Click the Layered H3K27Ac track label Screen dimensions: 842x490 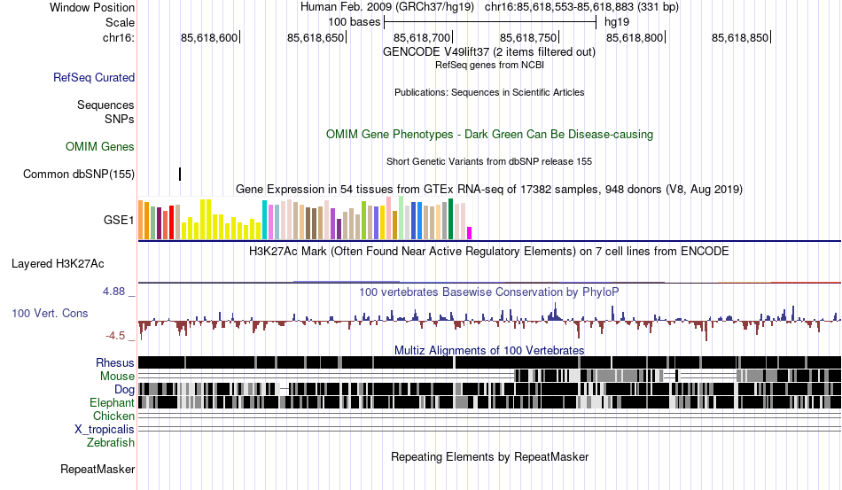click(x=58, y=263)
